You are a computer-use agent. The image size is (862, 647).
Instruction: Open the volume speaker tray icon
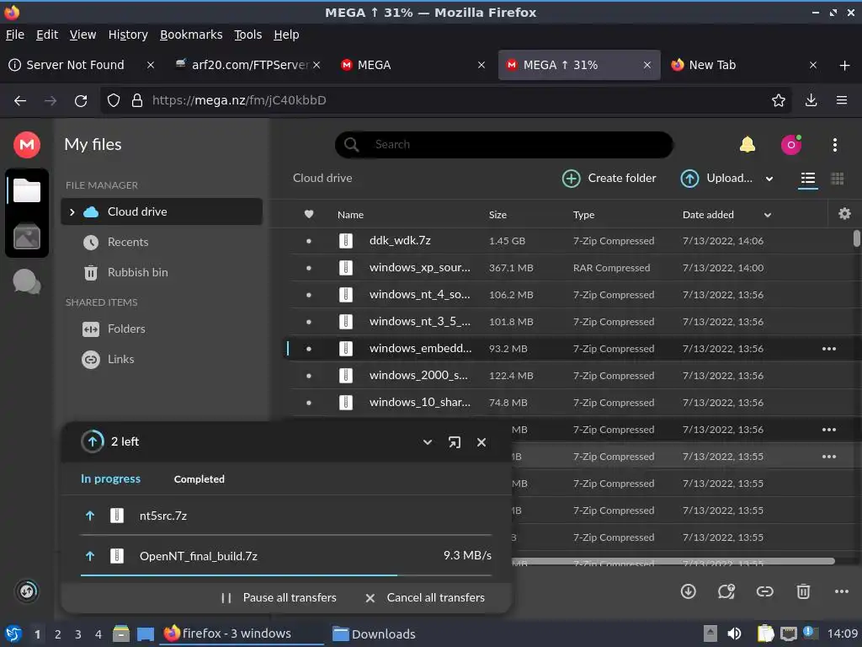(x=734, y=634)
